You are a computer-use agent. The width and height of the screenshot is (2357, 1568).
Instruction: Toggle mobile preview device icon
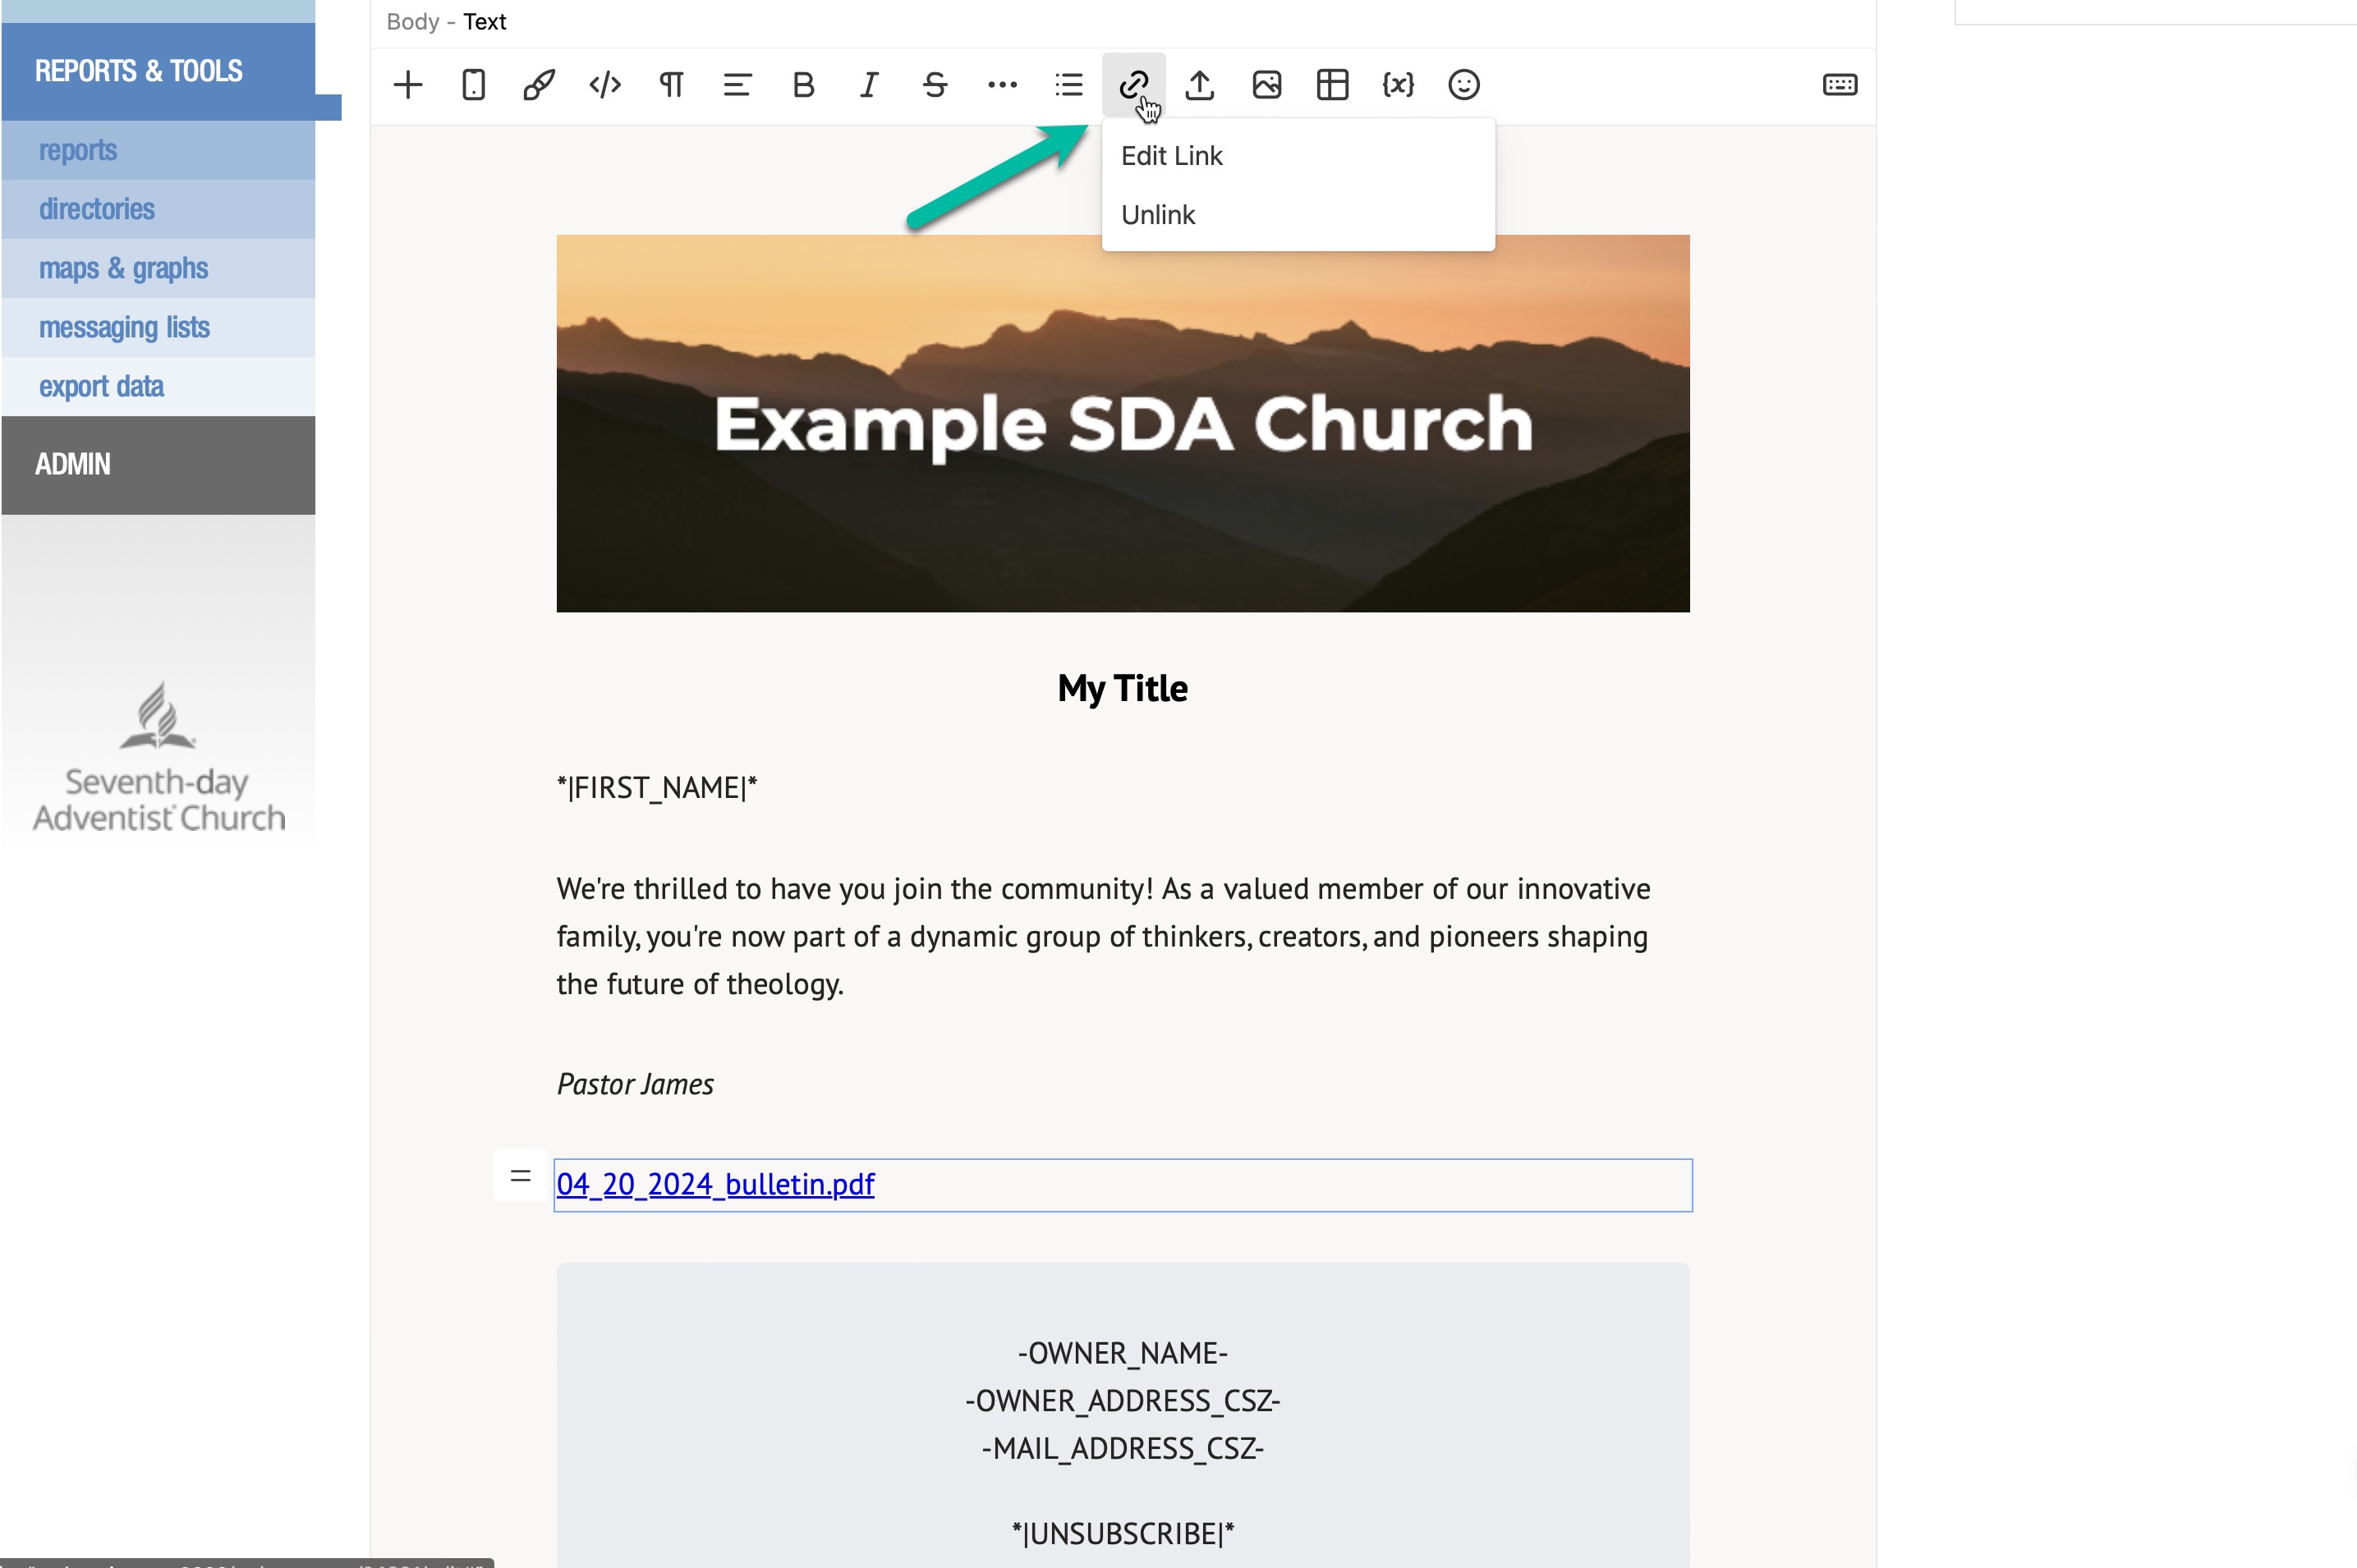click(x=473, y=85)
